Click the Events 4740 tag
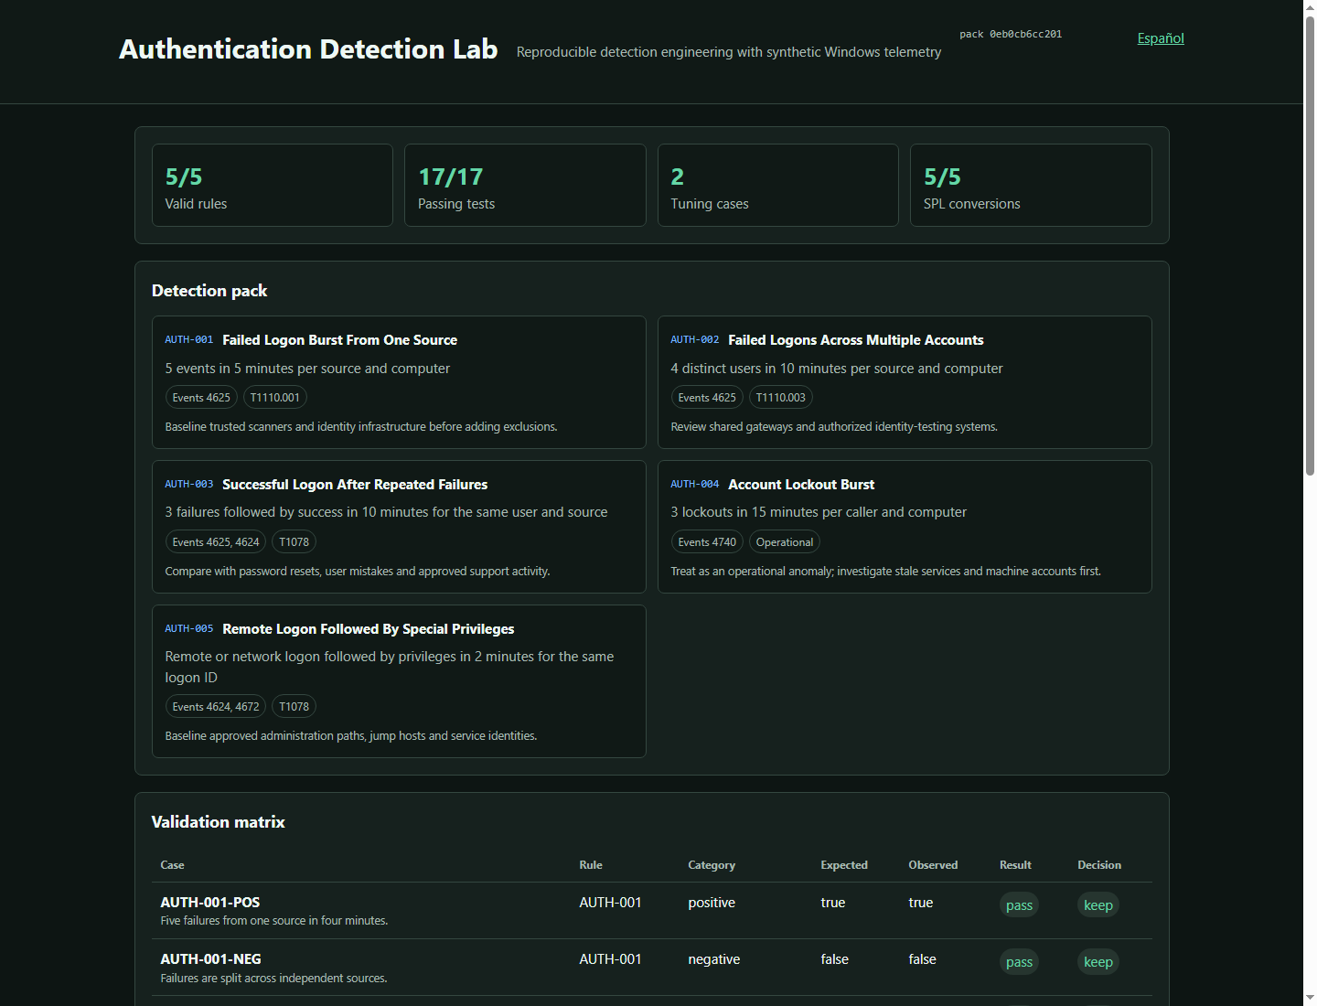The image size is (1317, 1006). (x=707, y=542)
